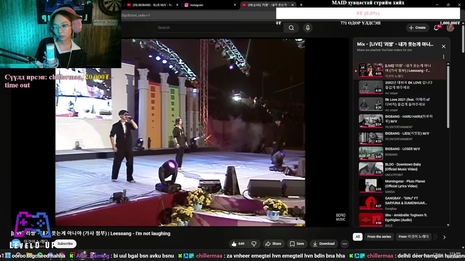The image size is (465, 261).
Task: Select the All filter chip
Action: (357, 237)
